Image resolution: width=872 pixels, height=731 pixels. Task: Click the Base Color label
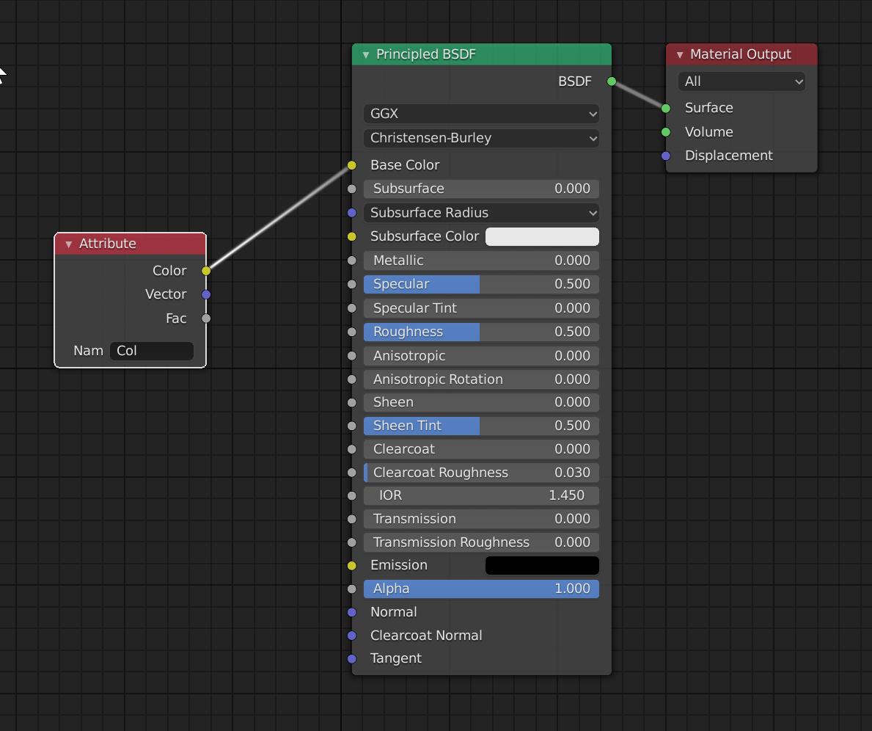pos(405,165)
